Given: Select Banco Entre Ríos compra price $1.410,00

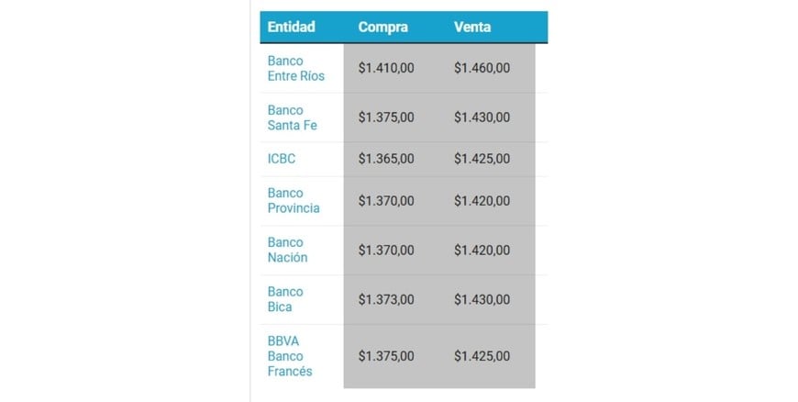Looking at the screenshot, I should (386, 68).
